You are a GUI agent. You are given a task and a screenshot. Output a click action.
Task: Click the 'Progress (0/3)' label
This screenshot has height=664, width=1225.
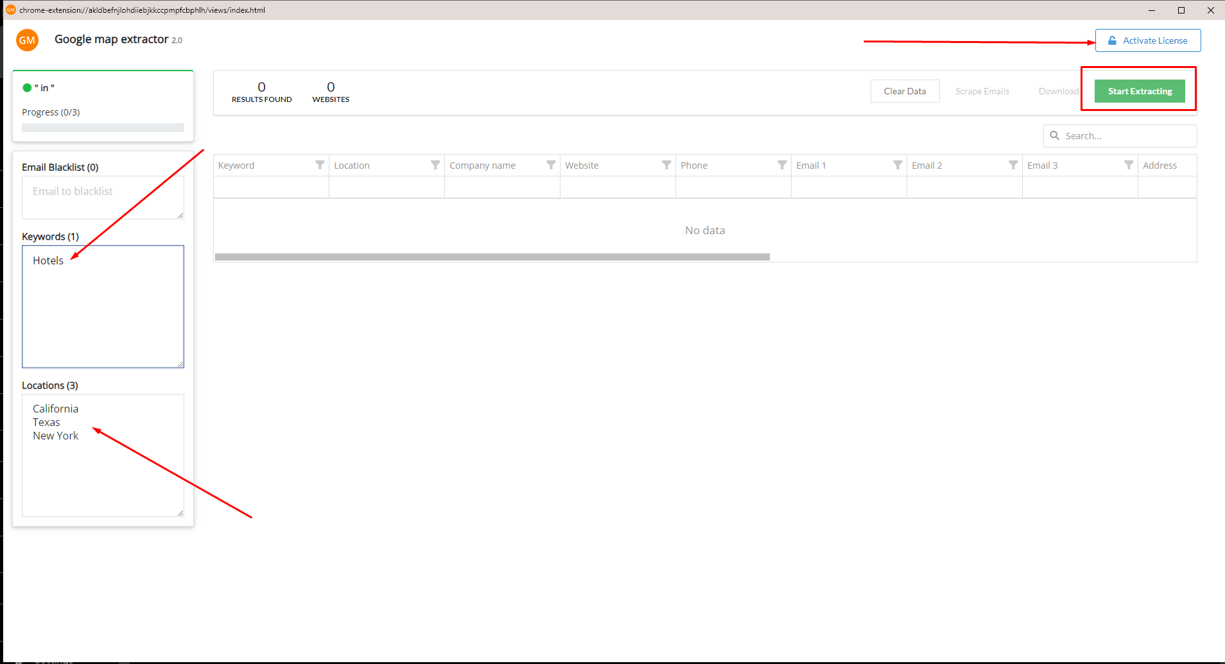(51, 112)
